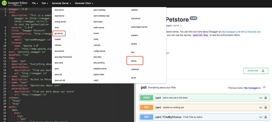272x122 pixels.
Task: Select sinatra generator
Action: [x=134, y=44]
